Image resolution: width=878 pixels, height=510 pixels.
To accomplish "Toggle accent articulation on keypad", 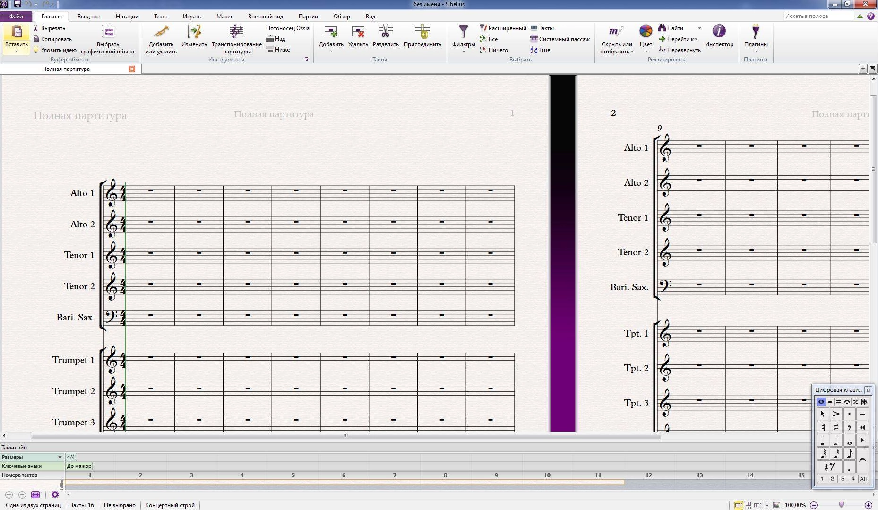I will (x=835, y=414).
